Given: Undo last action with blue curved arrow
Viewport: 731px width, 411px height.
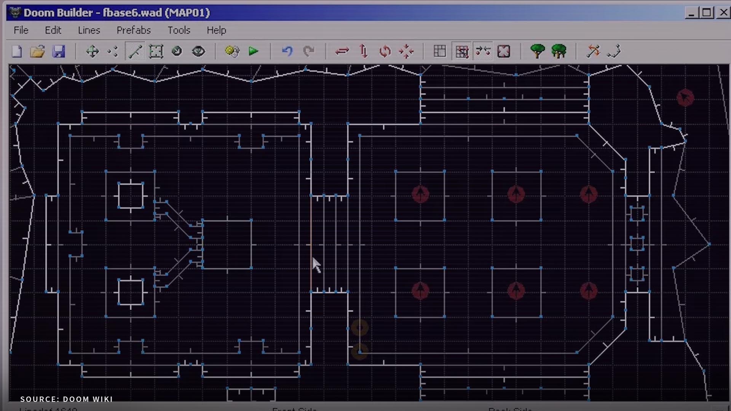Looking at the screenshot, I should pos(287,51).
